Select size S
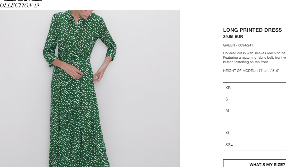The width and height of the screenshot is (286, 167). (x=255, y=99)
